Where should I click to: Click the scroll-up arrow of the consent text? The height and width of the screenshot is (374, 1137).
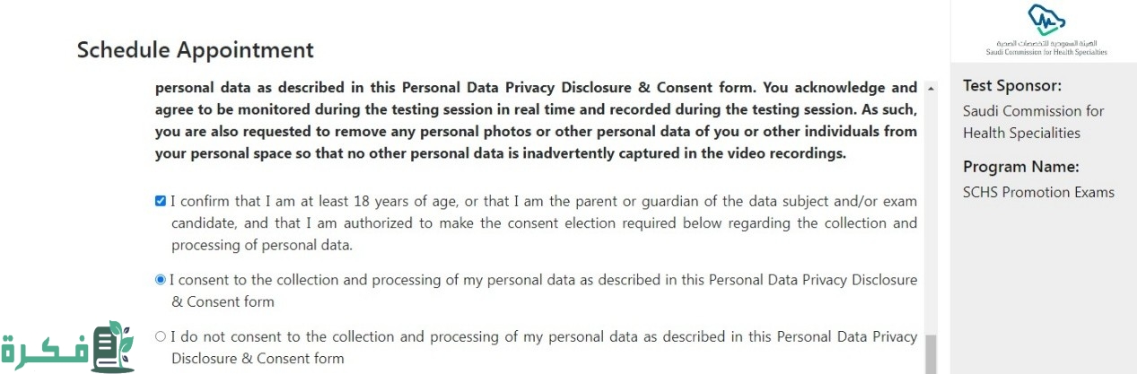tap(931, 89)
